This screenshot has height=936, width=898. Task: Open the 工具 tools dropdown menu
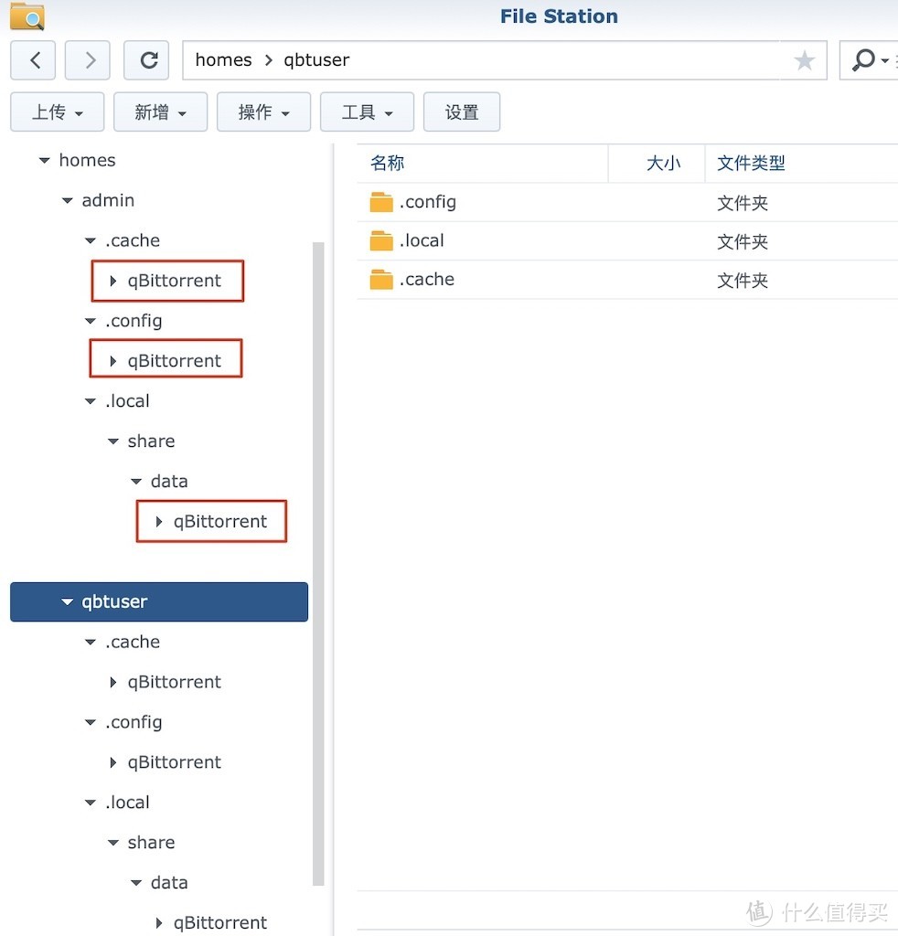click(367, 112)
